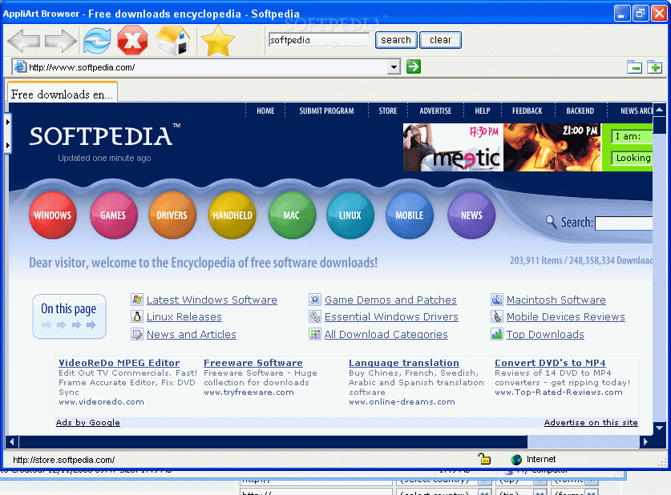Screen dimensions: 671x495
Task: Open the red WINDOWS category bubble
Action: [53, 215]
